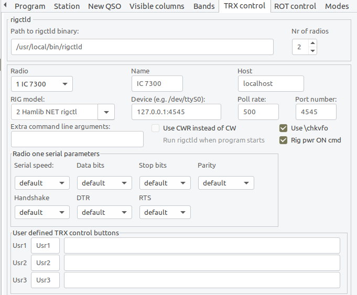Screen dimensions: 357x295
Task: Enable Use CWR instead of CW
Action: [156, 128]
